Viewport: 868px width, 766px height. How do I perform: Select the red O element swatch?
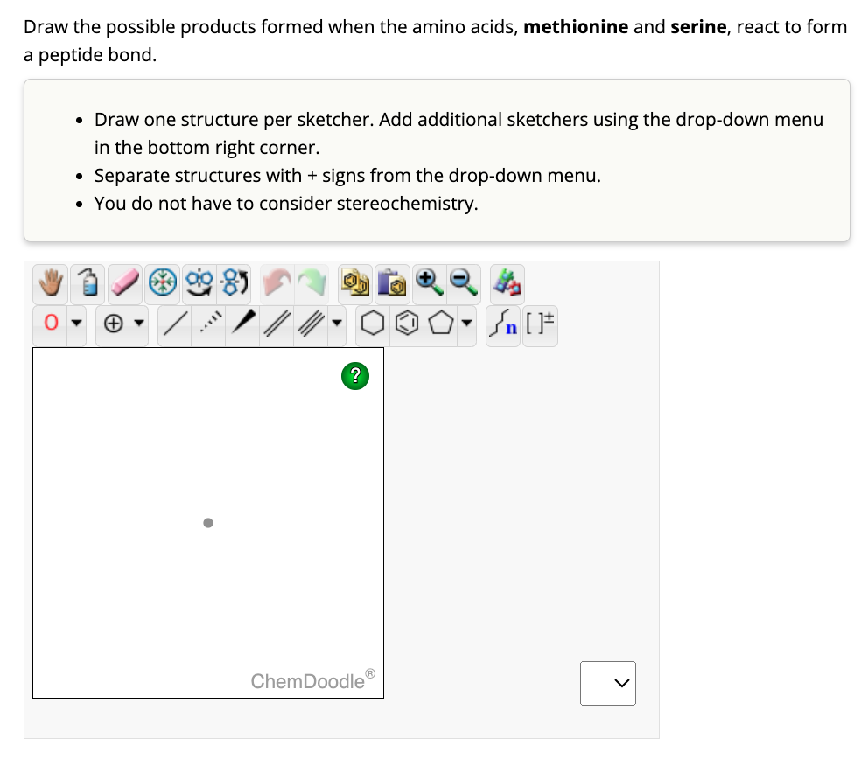[48, 324]
